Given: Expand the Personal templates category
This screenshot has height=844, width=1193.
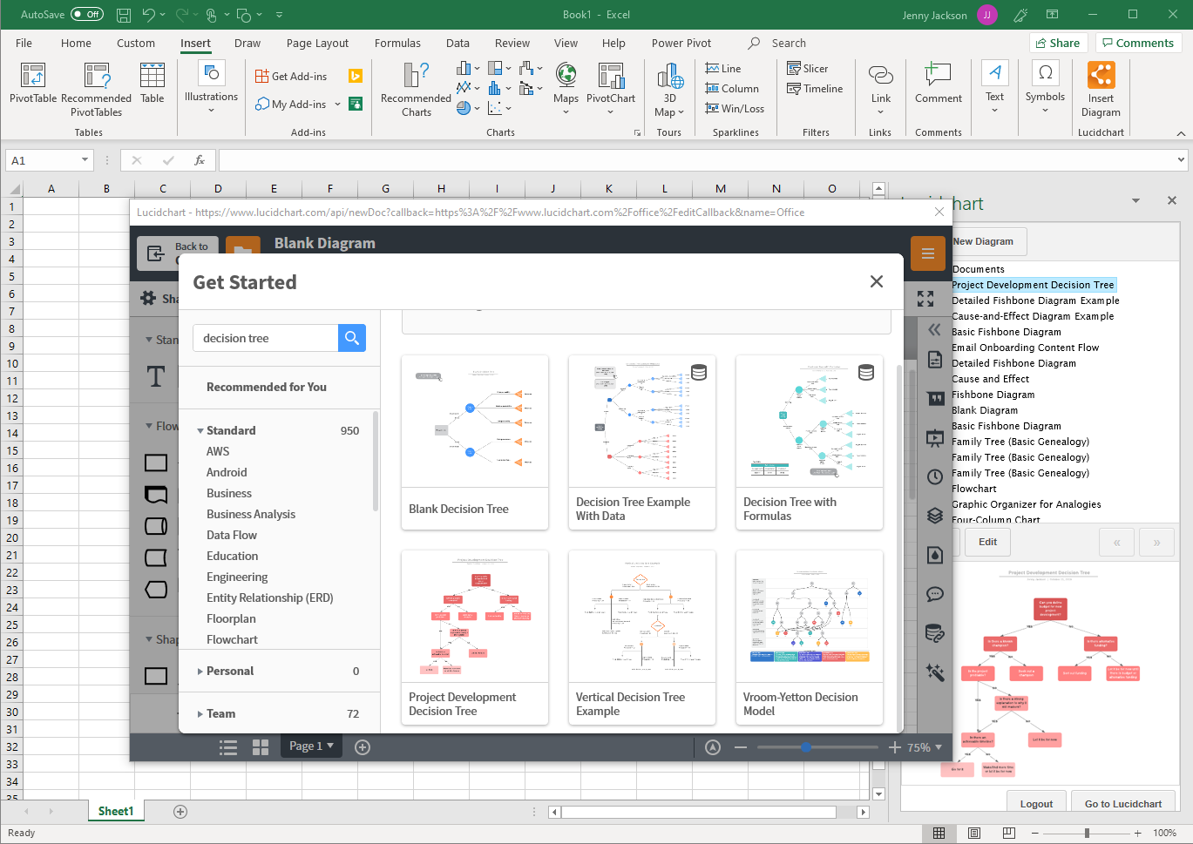Looking at the screenshot, I should click(200, 672).
